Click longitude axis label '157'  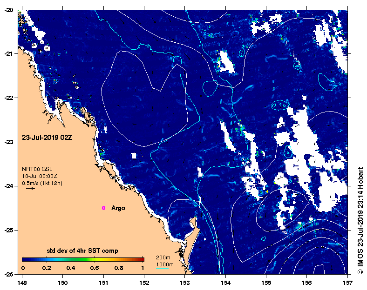coord(348,283)
